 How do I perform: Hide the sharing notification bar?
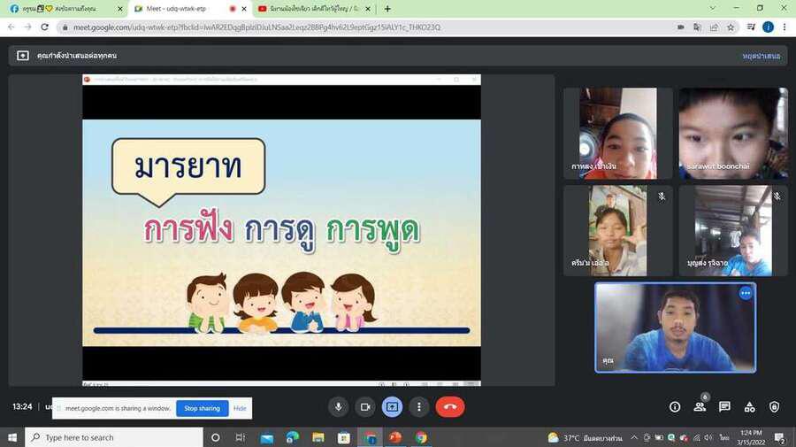pos(240,408)
